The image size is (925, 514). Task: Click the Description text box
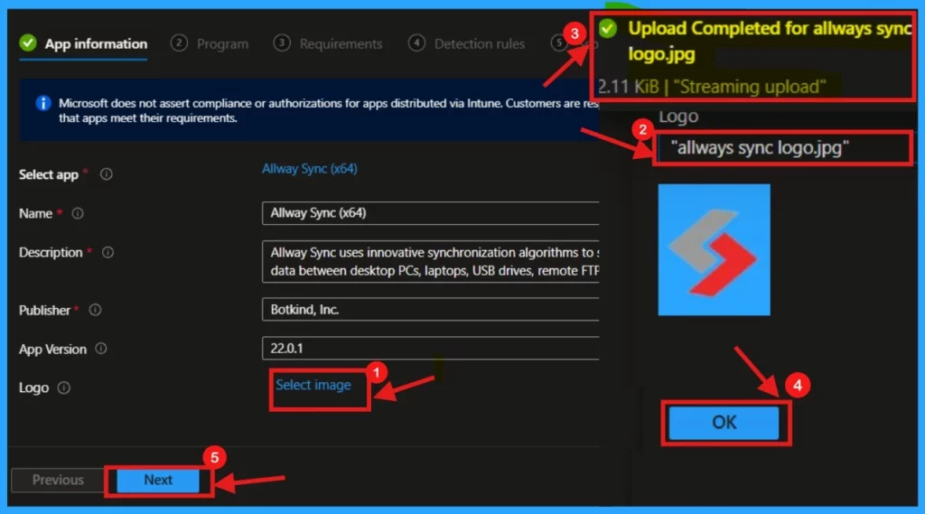(431, 261)
